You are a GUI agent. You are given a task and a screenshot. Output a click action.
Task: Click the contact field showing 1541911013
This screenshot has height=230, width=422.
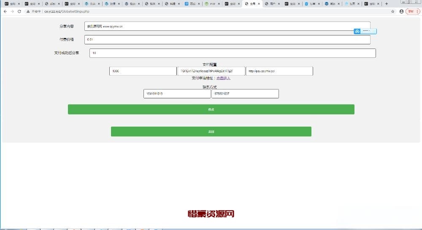pyautogui.click(x=177, y=94)
